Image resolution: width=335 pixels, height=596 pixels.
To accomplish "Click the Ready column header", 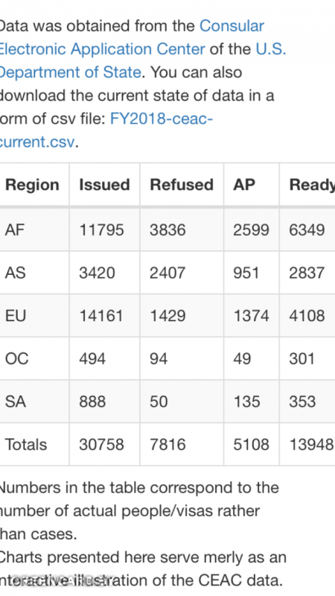I will [x=312, y=185].
